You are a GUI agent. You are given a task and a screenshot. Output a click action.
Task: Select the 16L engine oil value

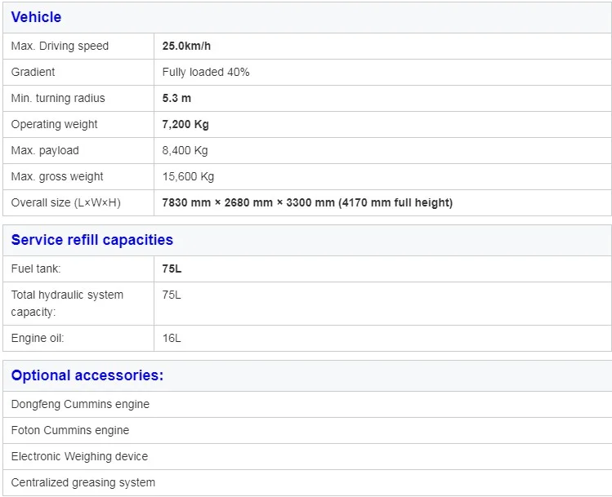click(x=172, y=339)
